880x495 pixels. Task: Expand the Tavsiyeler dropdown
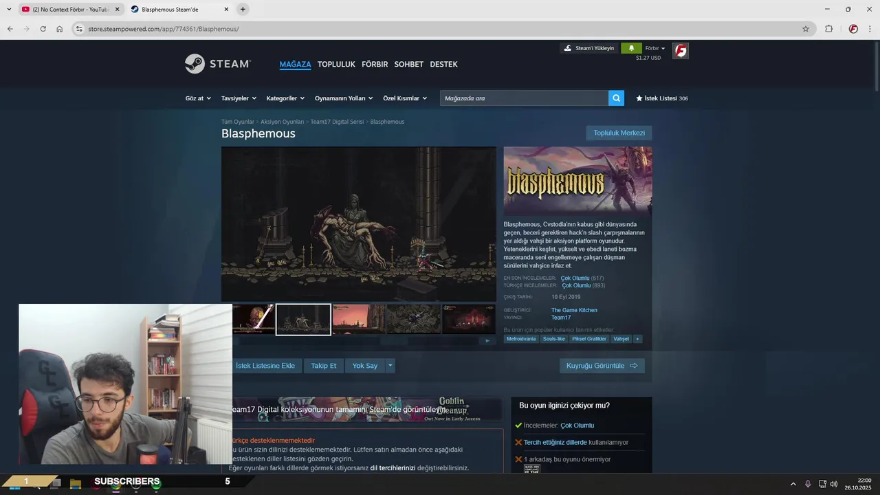click(x=239, y=98)
